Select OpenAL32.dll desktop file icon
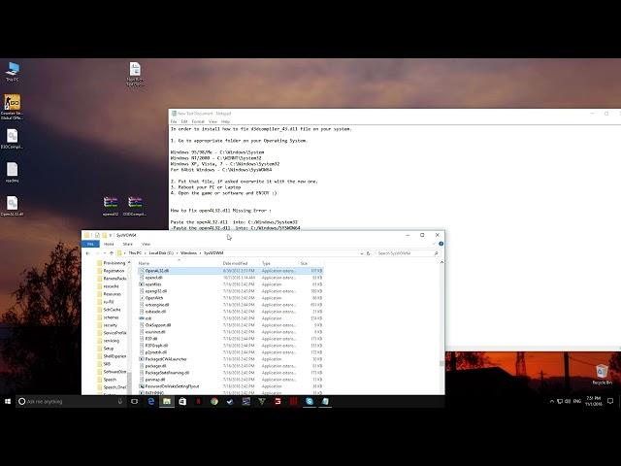 pyautogui.click(x=13, y=204)
